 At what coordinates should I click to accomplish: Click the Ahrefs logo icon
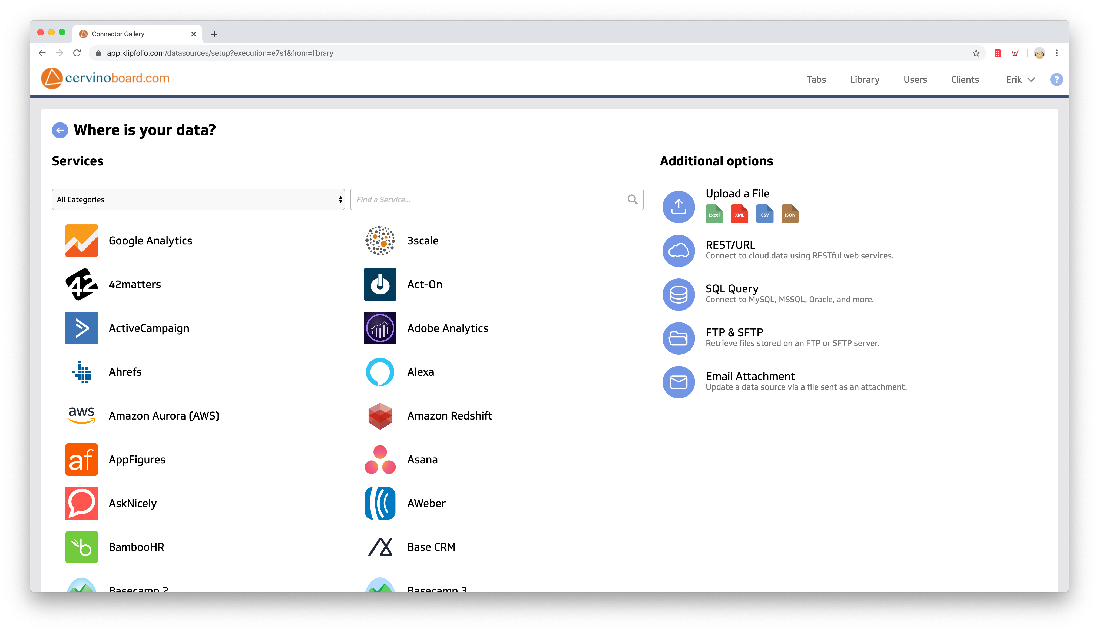click(x=81, y=372)
